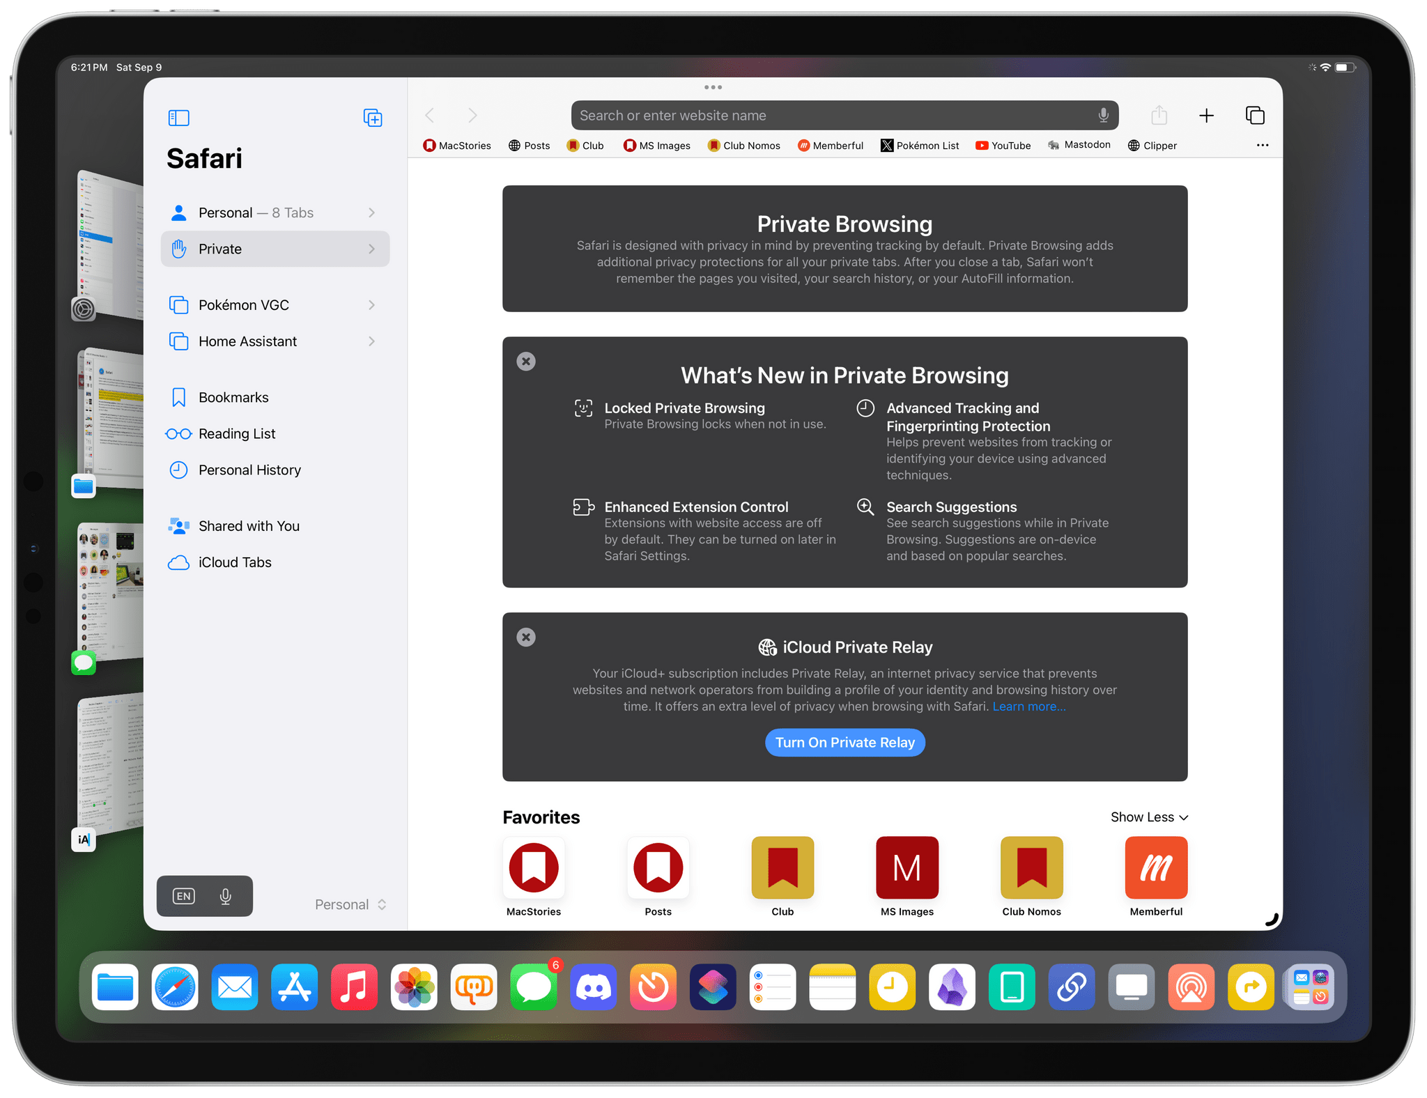
Task: Create a new tab group with the plus-tabs icon
Action: coord(373,118)
